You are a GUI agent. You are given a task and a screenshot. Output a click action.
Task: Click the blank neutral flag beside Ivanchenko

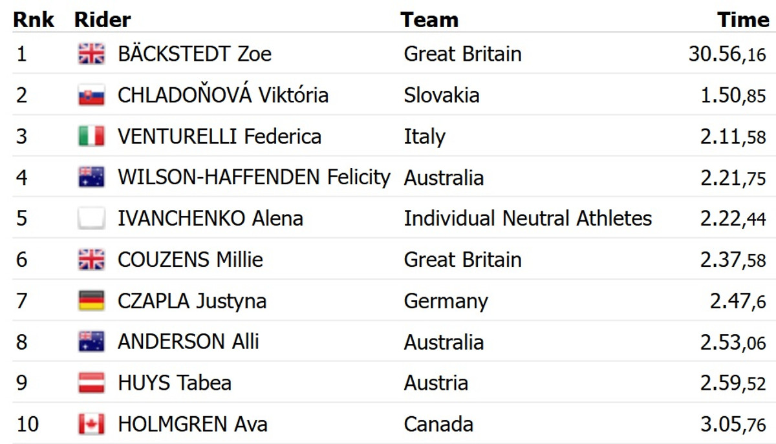(91, 218)
